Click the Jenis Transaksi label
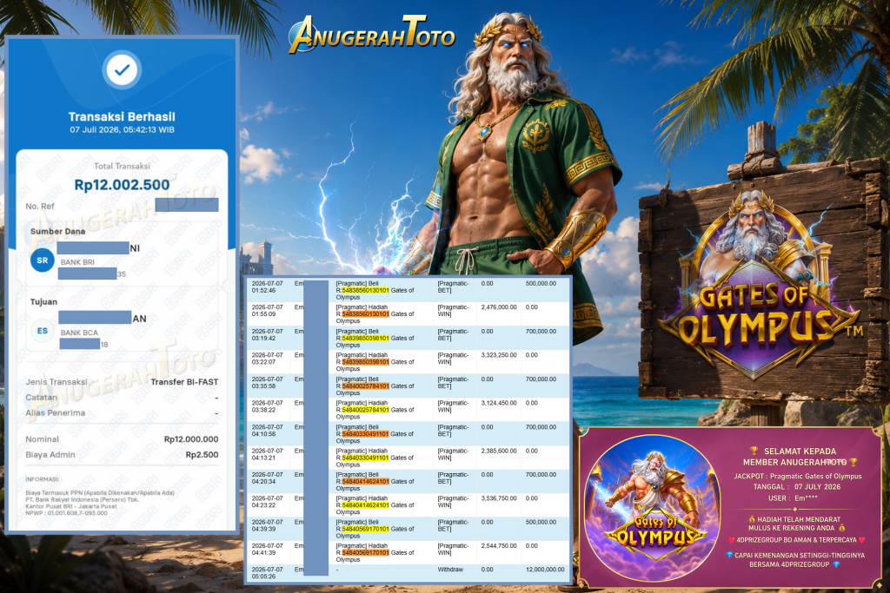Image resolution: width=890 pixels, height=593 pixels. pos(56,382)
